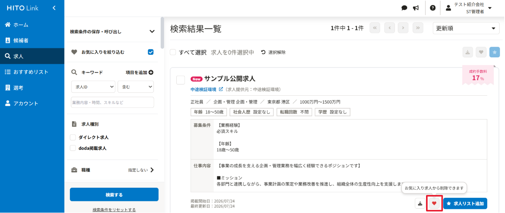505x213 pixels.
Task: Check the ダイレクト求人 checkbox
Action: (73, 138)
